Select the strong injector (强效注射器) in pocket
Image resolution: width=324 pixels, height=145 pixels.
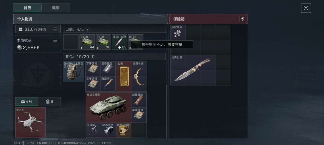(119, 42)
